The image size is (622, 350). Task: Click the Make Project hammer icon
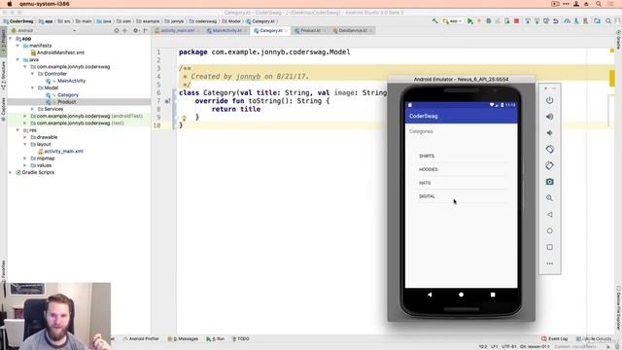tap(435, 21)
